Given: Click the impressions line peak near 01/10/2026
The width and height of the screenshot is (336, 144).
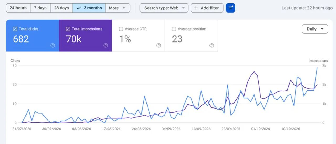Looking at the screenshot, I should 254,71.
